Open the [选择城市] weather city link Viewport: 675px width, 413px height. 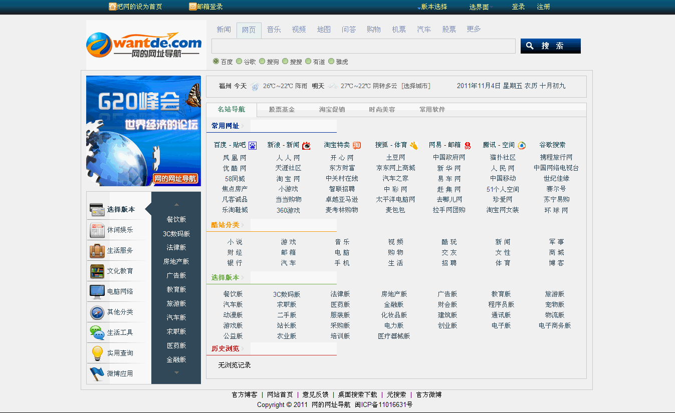click(x=415, y=86)
